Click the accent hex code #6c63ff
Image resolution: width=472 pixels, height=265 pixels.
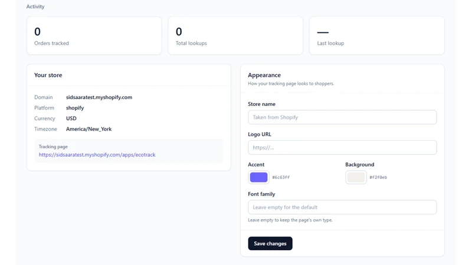[281, 177]
